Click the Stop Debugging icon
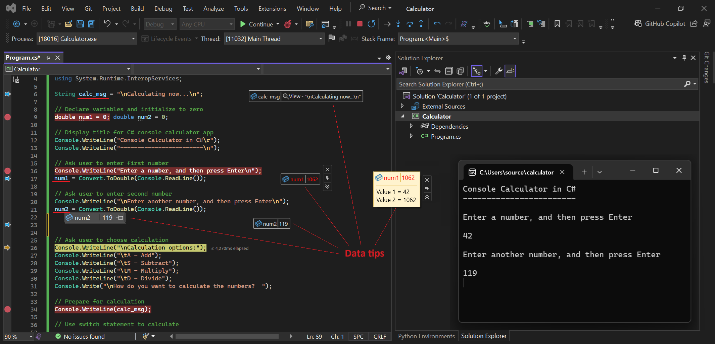Screen dimensions: 715x344 [x=360, y=24]
